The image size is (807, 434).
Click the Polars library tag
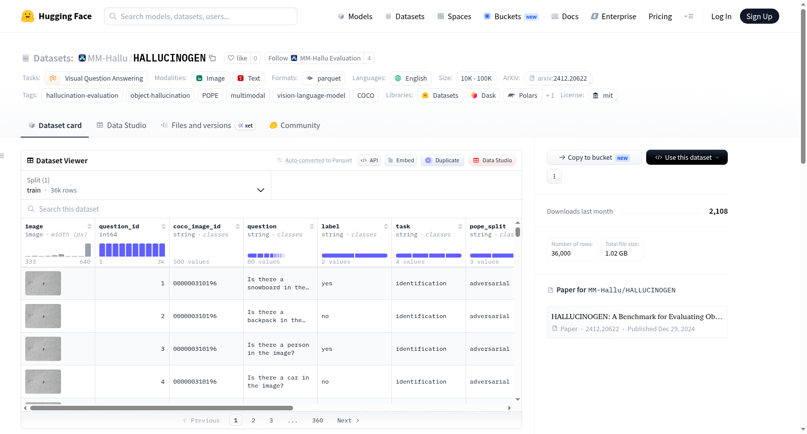point(523,95)
